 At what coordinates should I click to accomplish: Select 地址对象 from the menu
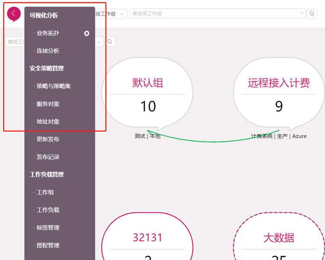click(x=48, y=122)
